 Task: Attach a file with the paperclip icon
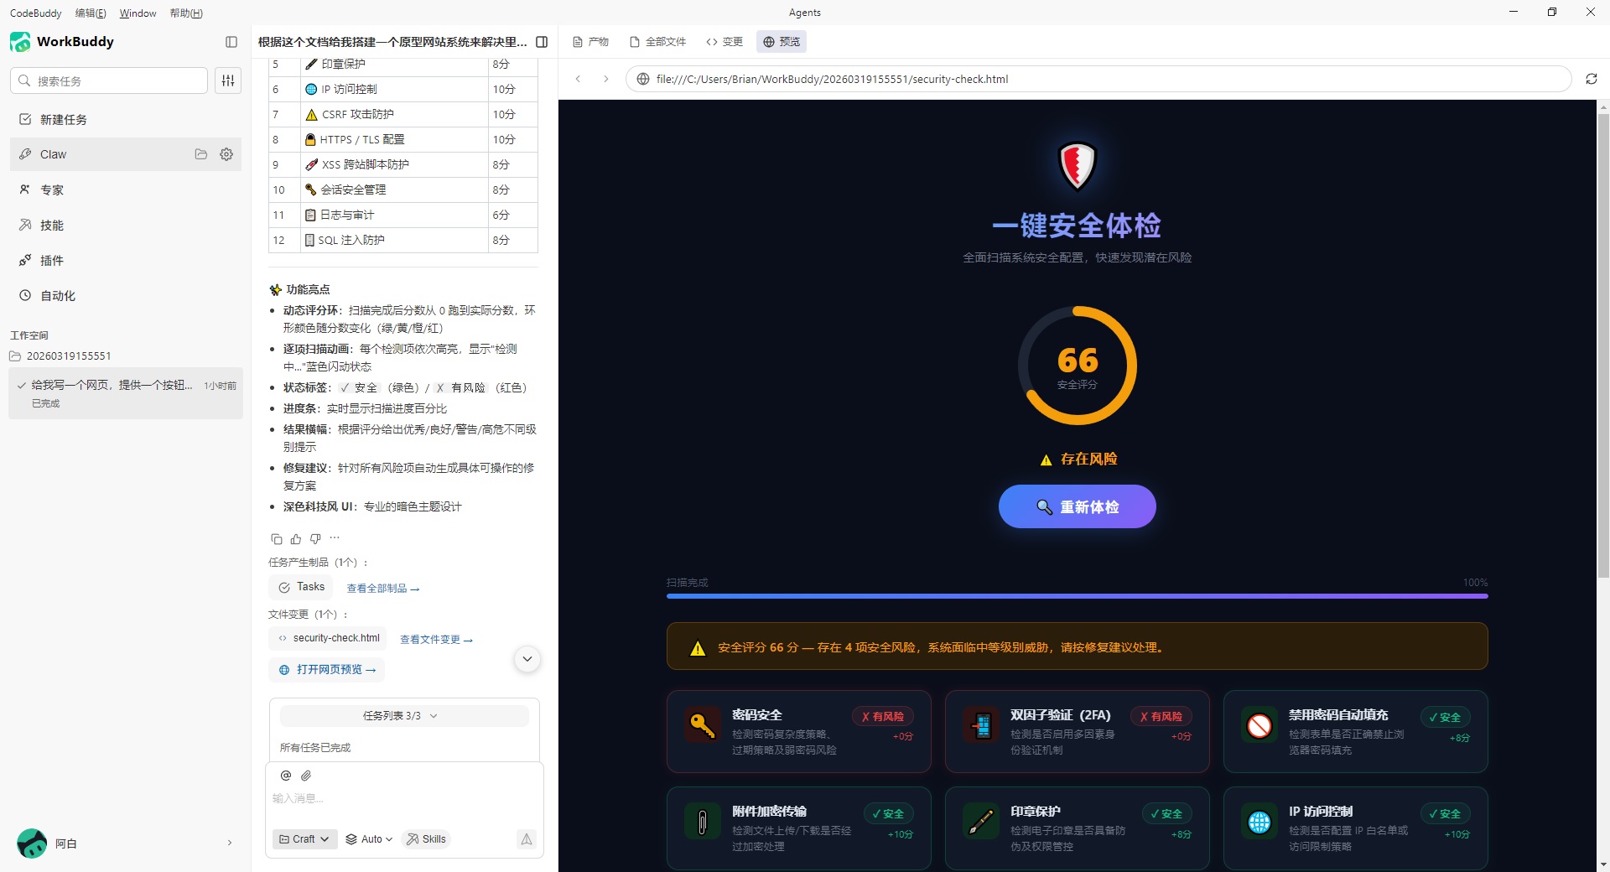point(306,776)
